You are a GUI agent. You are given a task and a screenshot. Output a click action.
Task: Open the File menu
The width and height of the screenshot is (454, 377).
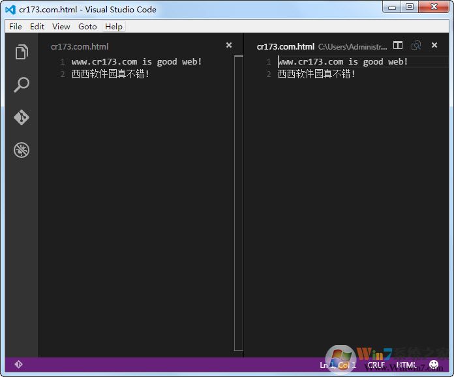pyautogui.click(x=16, y=27)
